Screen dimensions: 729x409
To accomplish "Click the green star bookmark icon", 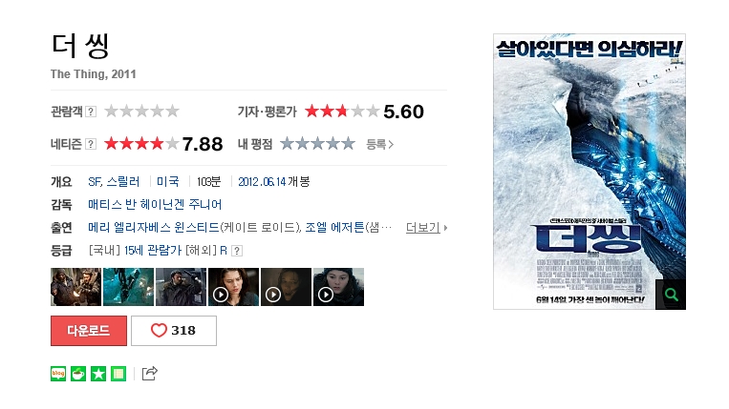I will 98,374.
